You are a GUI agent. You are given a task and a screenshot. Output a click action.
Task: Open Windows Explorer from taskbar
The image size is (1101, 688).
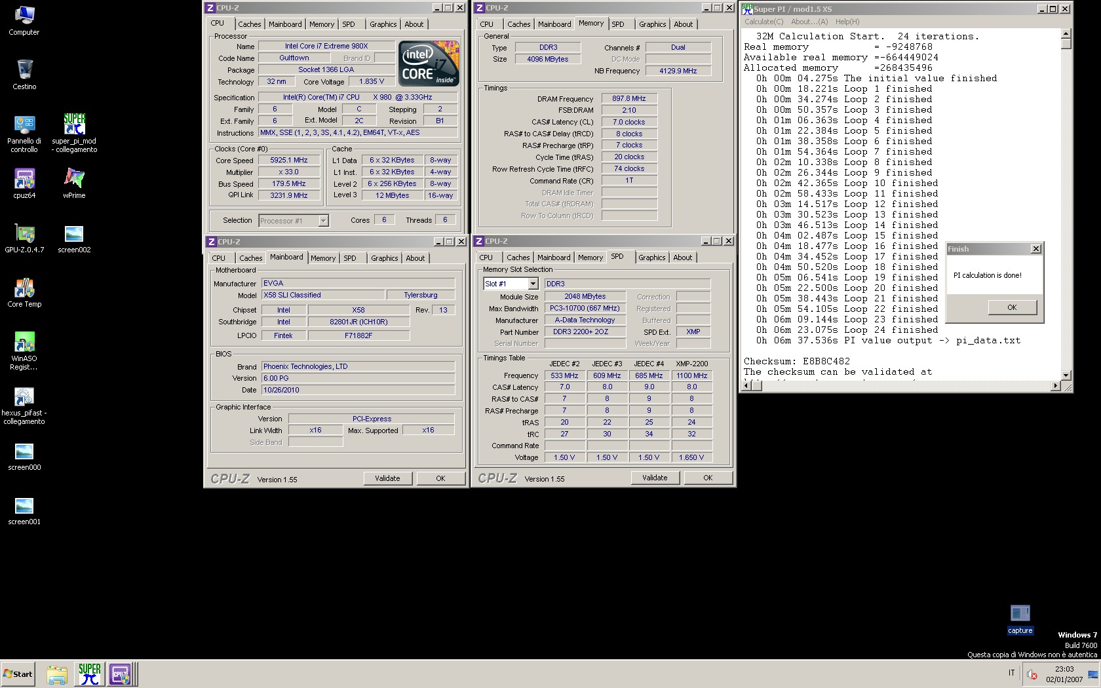click(57, 674)
